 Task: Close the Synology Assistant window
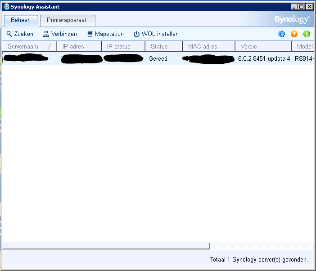click(309, 7)
